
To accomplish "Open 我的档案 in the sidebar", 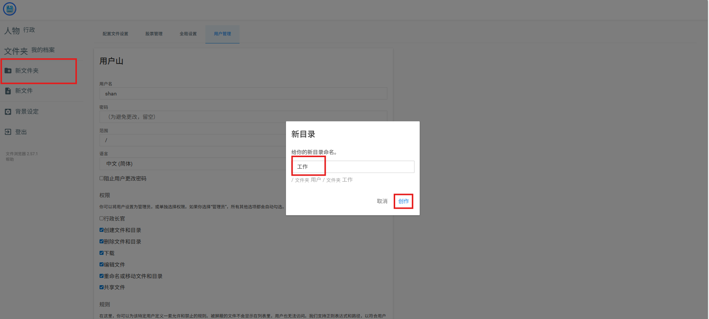I will click(x=43, y=50).
